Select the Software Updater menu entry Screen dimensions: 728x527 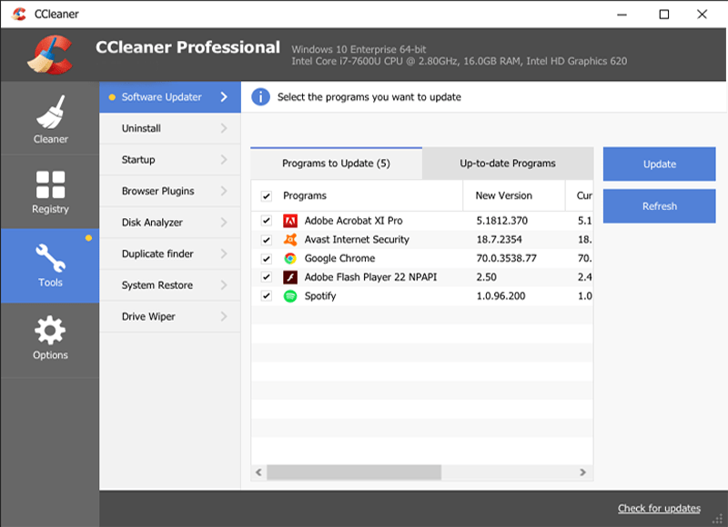pyautogui.click(x=164, y=96)
